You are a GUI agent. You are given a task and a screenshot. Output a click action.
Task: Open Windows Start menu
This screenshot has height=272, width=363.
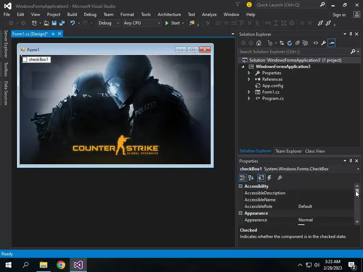click(x=9, y=265)
